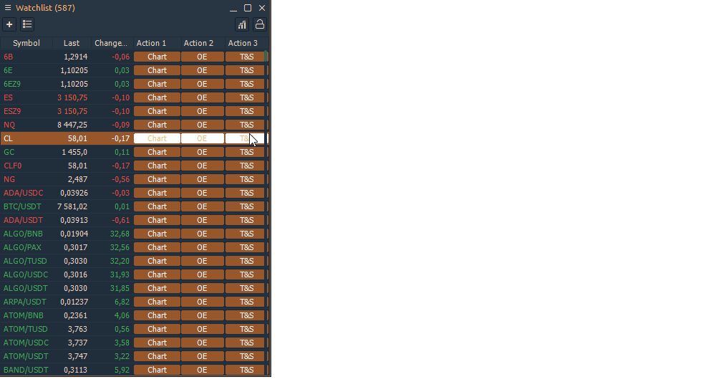The width and height of the screenshot is (728, 387).
Task: Click change value 32,68
Action: tap(120, 234)
